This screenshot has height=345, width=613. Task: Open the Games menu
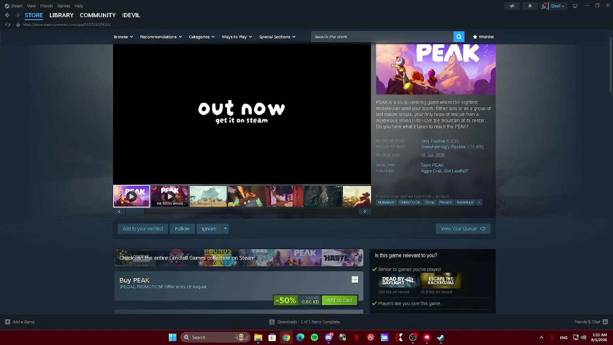pyautogui.click(x=64, y=6)
